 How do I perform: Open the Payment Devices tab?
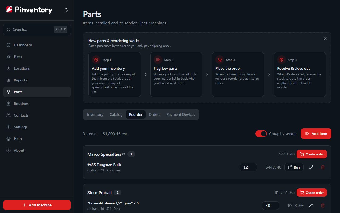(x=181, y=114)
